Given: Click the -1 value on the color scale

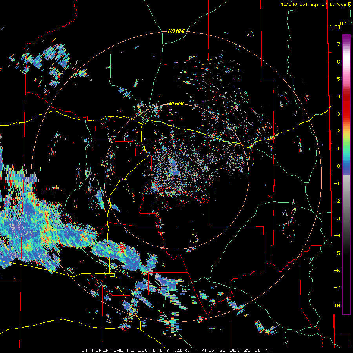Looking at the screenshot, I should [337, 184].
